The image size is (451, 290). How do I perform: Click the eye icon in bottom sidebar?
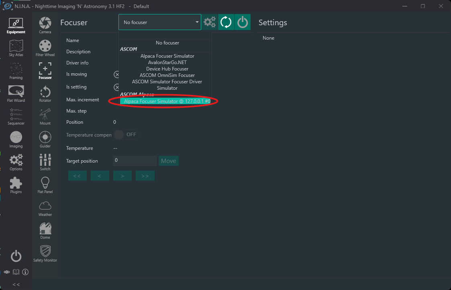[x=7, y=272]
